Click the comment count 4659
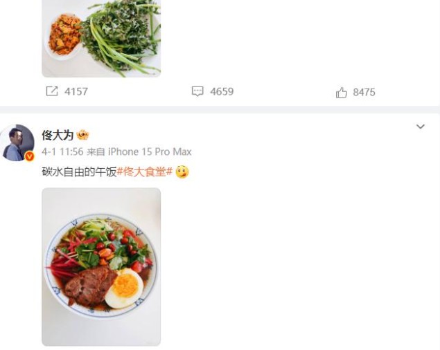Screen dimensions: 440x350 222,91
